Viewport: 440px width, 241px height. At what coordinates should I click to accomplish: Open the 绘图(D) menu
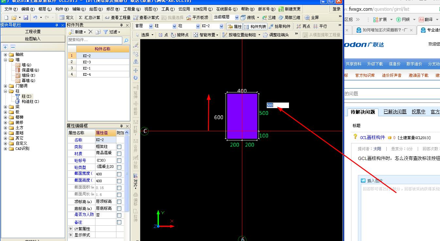[96, 9]
